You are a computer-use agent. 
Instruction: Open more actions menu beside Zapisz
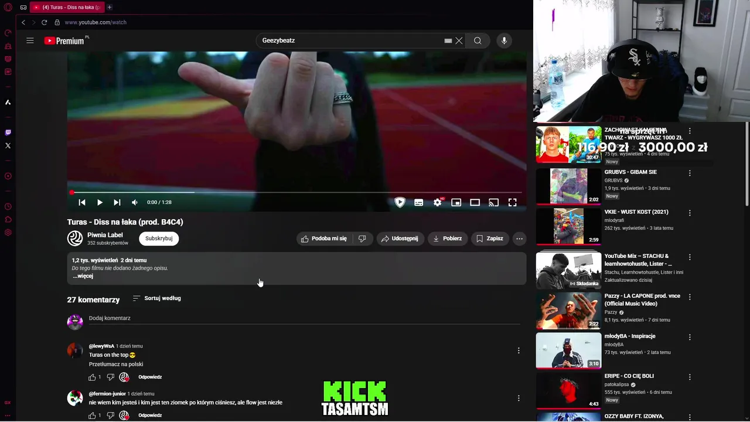(x=519, y=239)
